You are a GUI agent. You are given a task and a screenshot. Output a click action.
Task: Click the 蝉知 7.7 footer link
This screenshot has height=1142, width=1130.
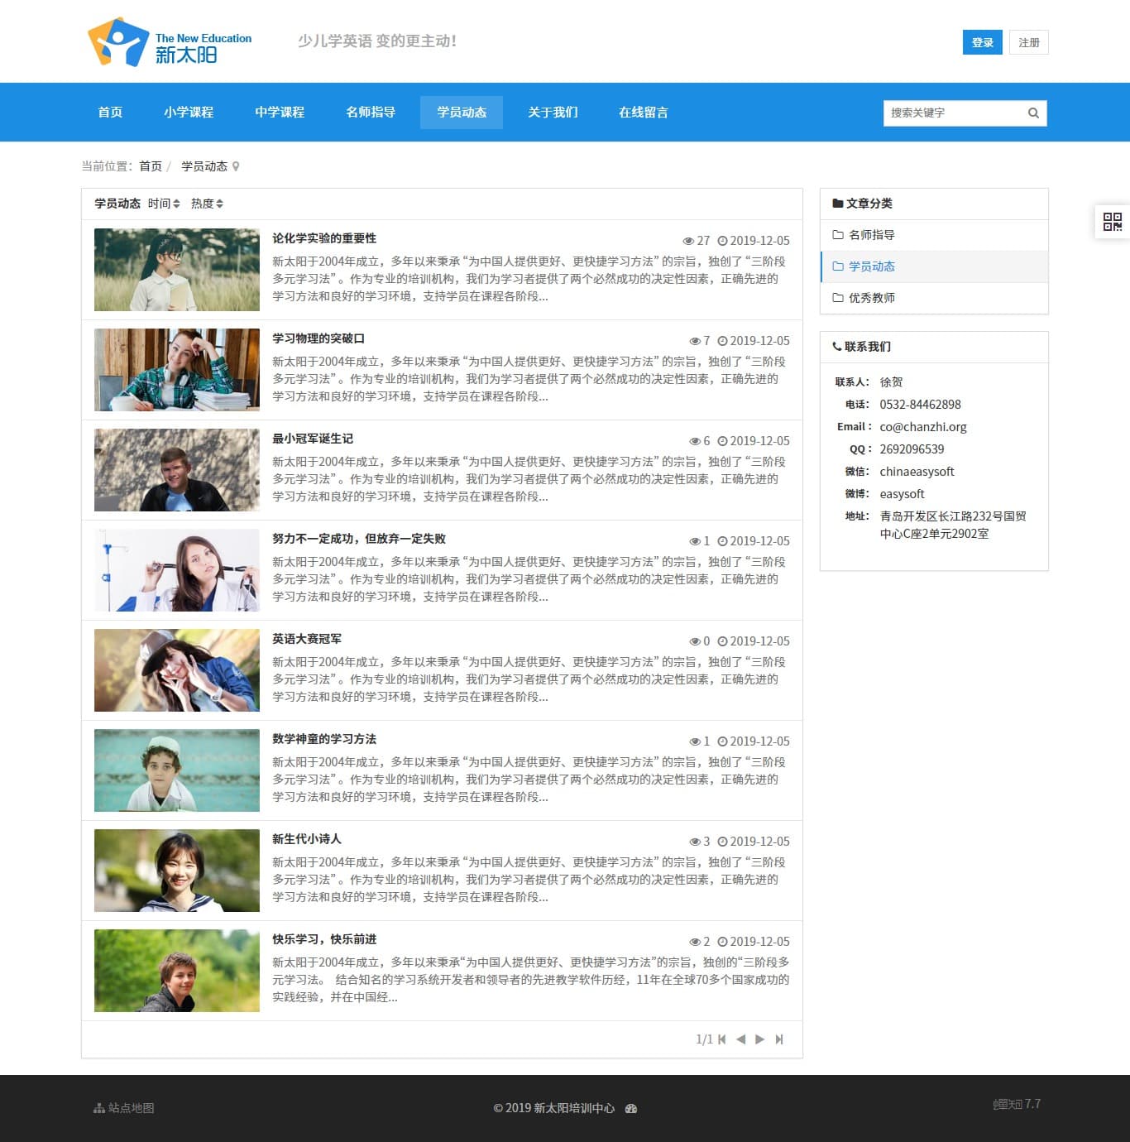point(1017,1104)
